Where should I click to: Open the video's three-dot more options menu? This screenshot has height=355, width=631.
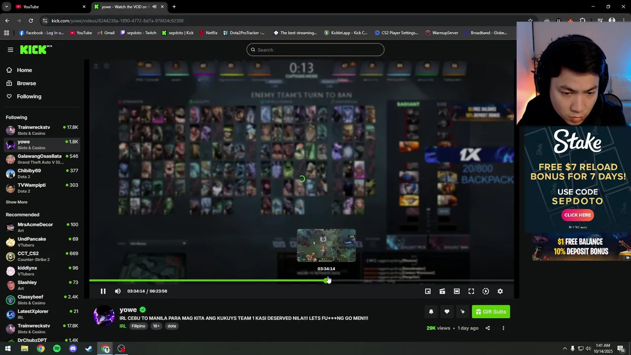tap(503, 328)
